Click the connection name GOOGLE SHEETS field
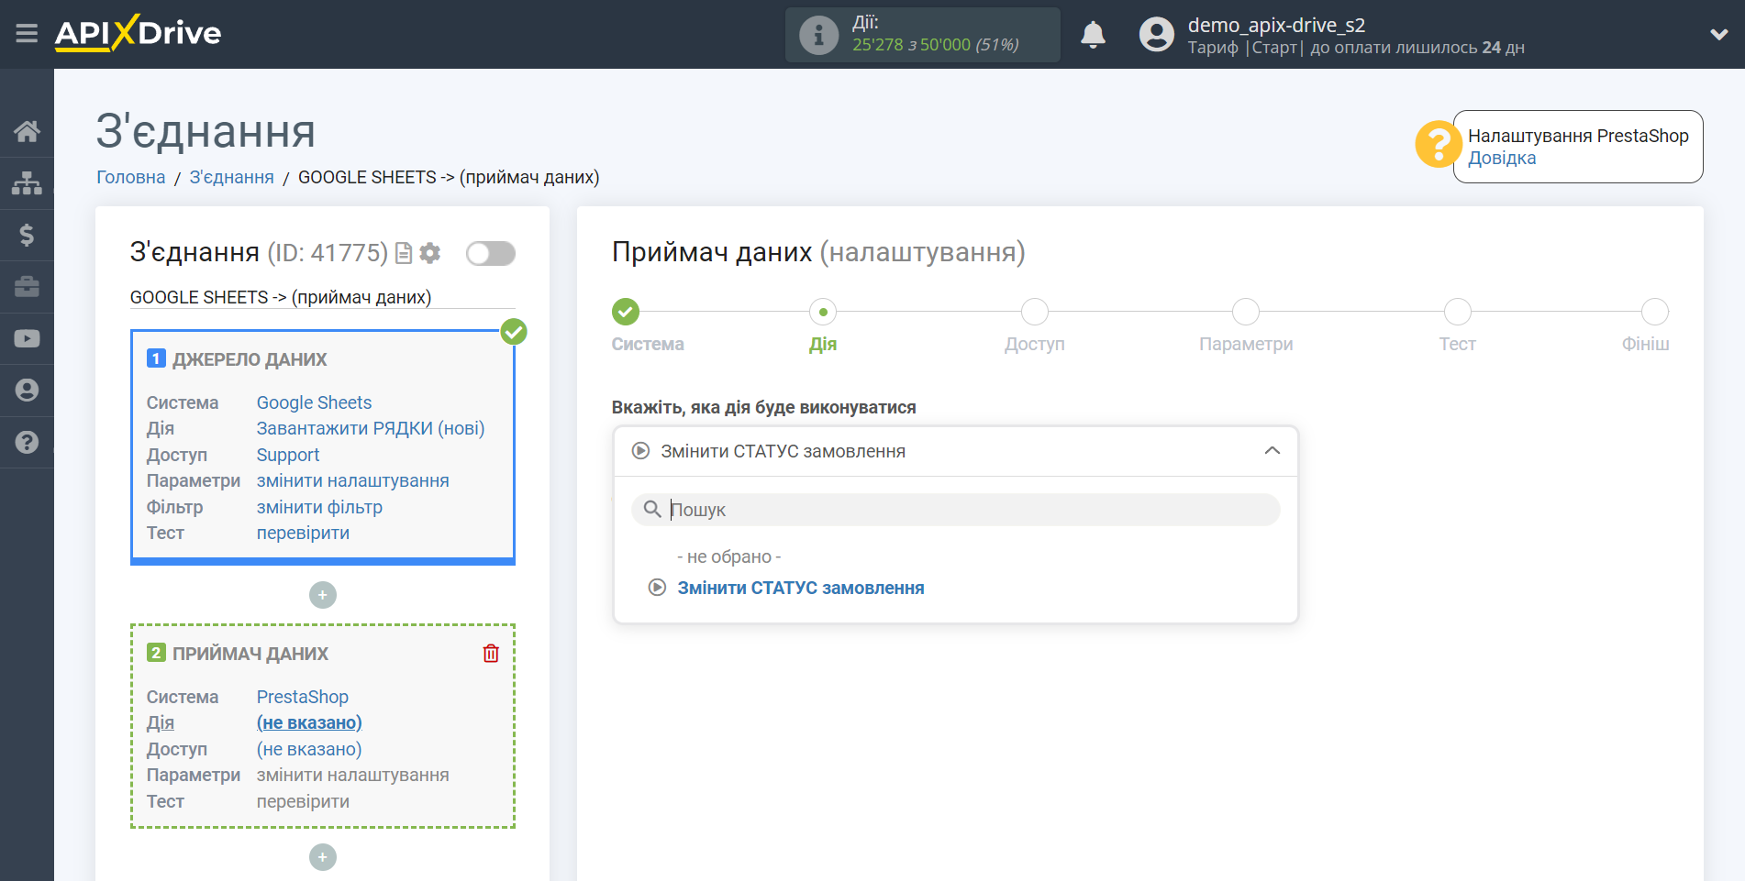 coord(322,297)
